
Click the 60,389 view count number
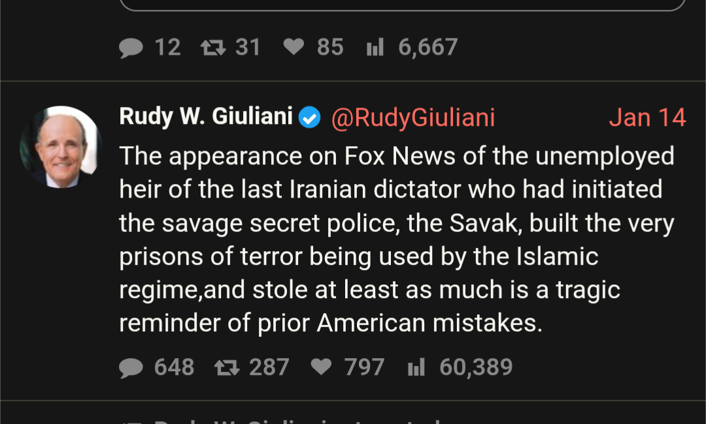476,368
